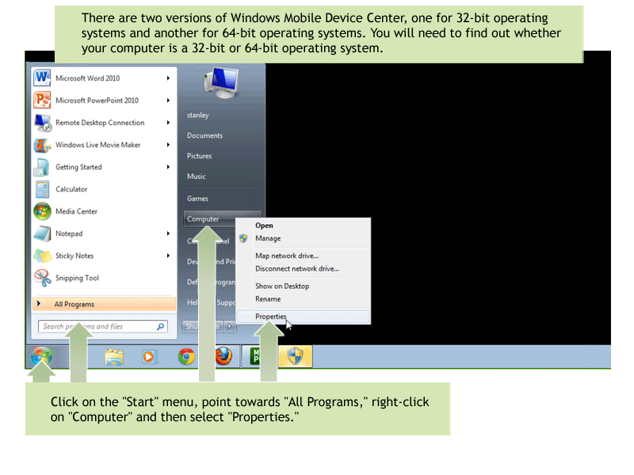Viewport: 634px width, 475px height.
Task: Open Snipping Tool via scissors icon
Action: (43, 278)
